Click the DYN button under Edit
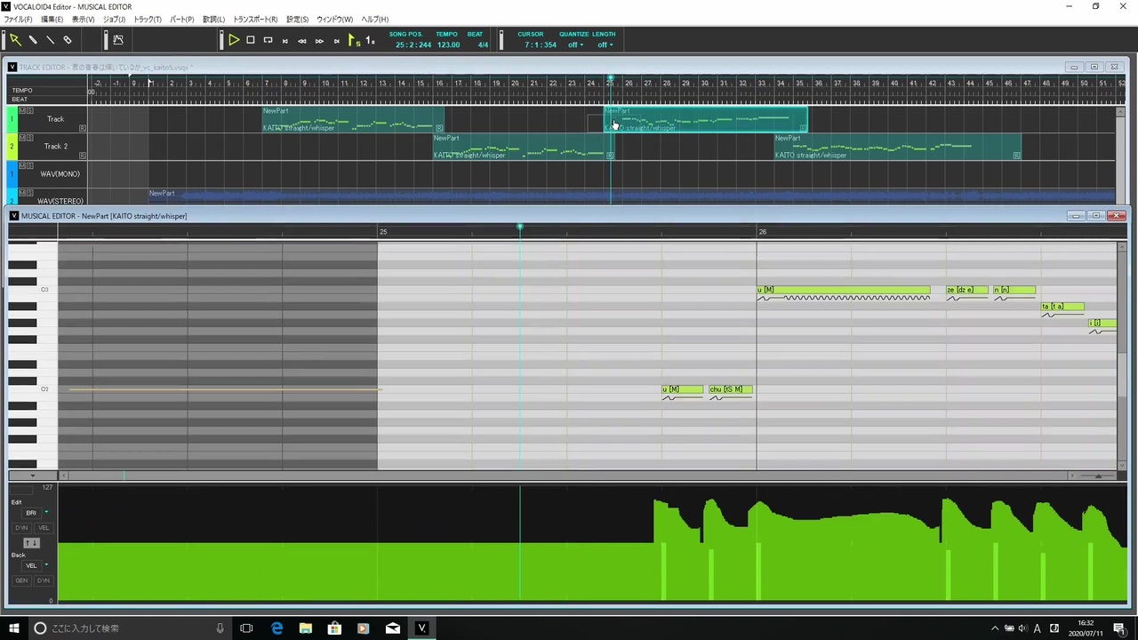This screenshot has height=640, width=1138. pyautogui.click(x=21, y=528)
